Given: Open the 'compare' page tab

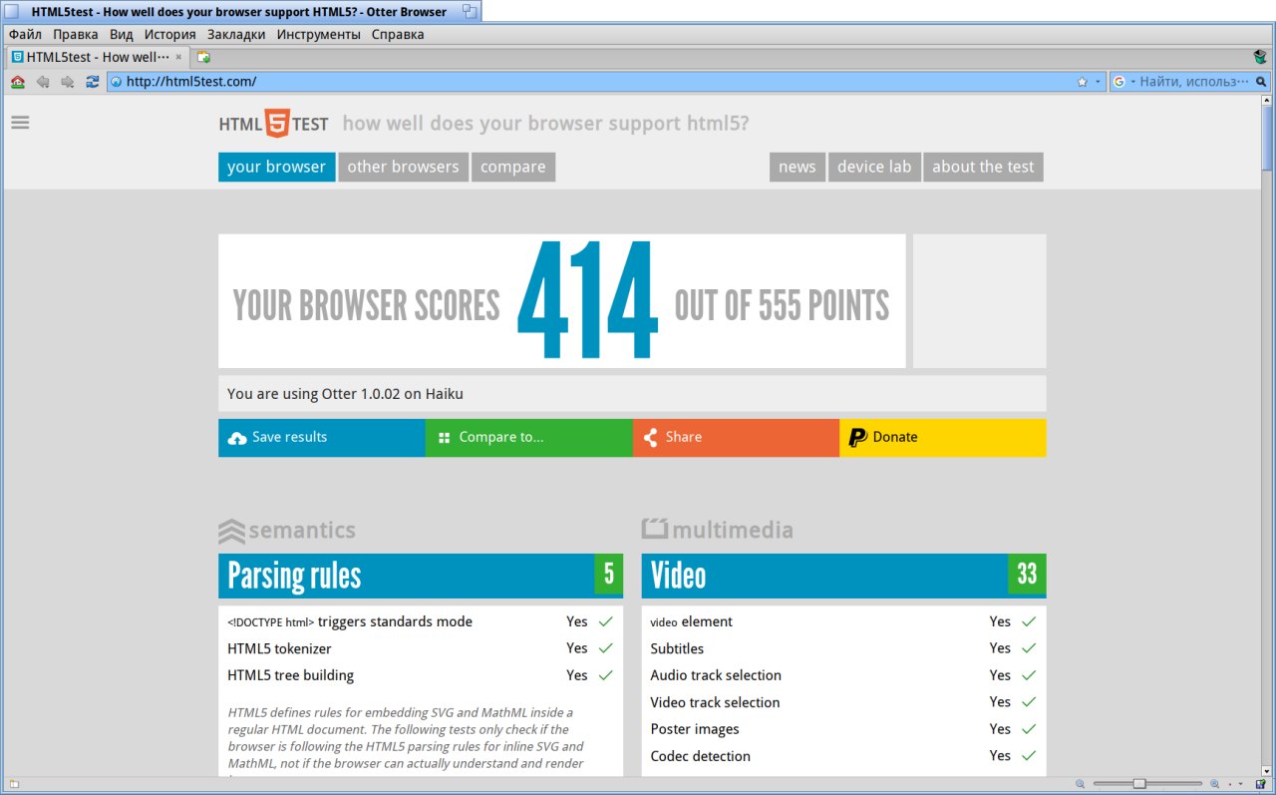Looking at the screenshot, I should point(513,167).
